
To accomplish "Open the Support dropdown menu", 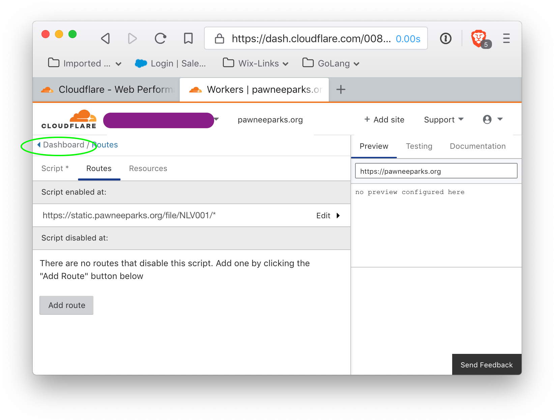I will 444,120.
